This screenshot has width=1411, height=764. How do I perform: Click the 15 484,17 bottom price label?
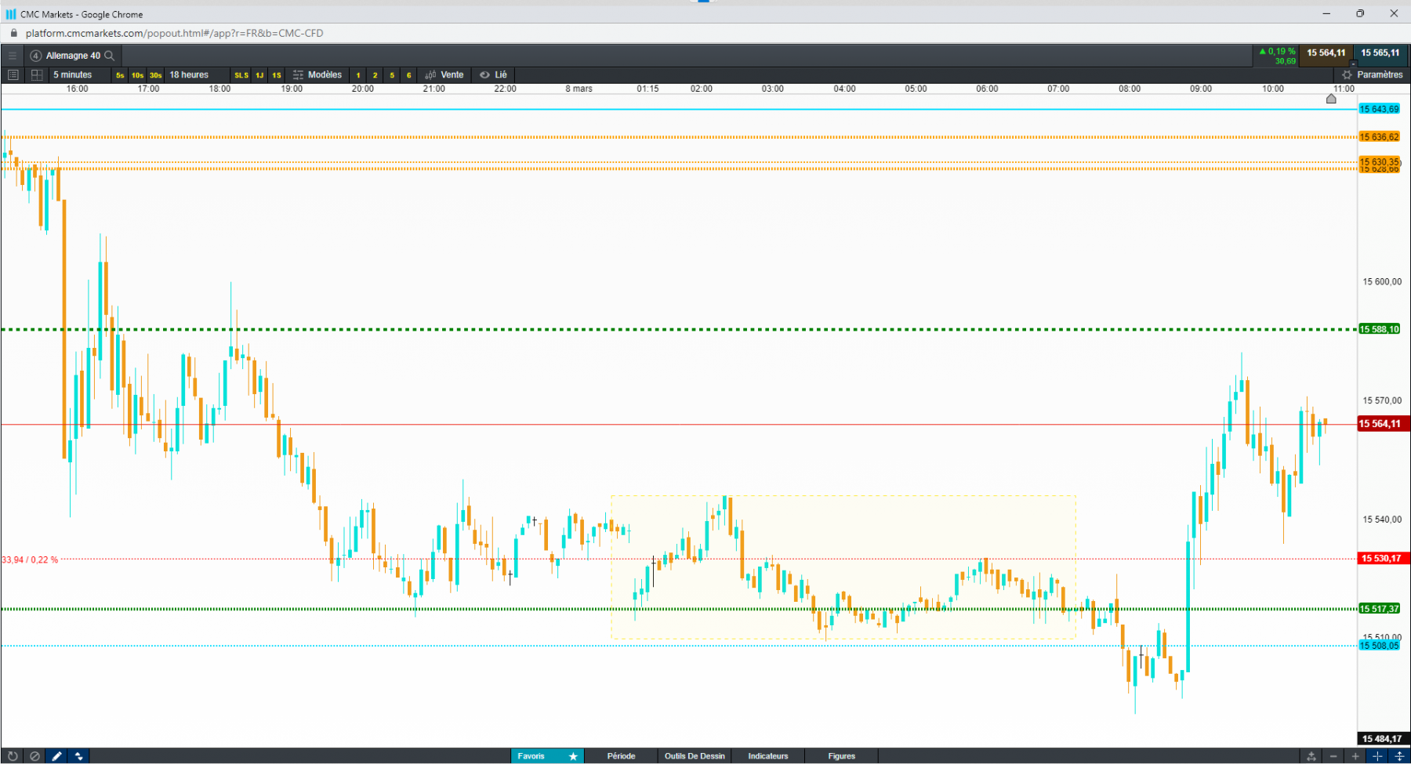pyautogui.click(x=1383, y=739)
